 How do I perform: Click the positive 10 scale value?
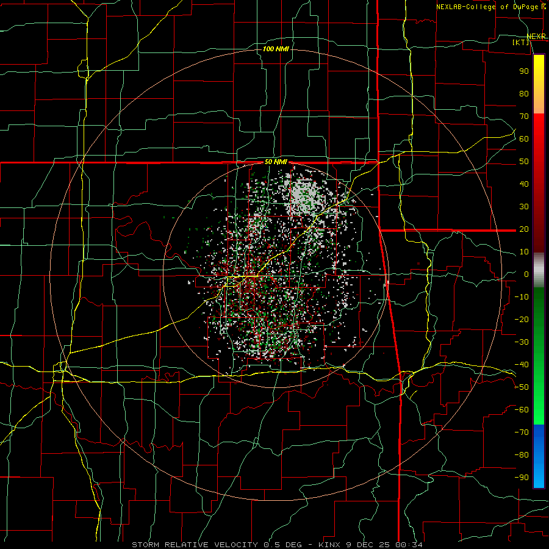point(524,252)
